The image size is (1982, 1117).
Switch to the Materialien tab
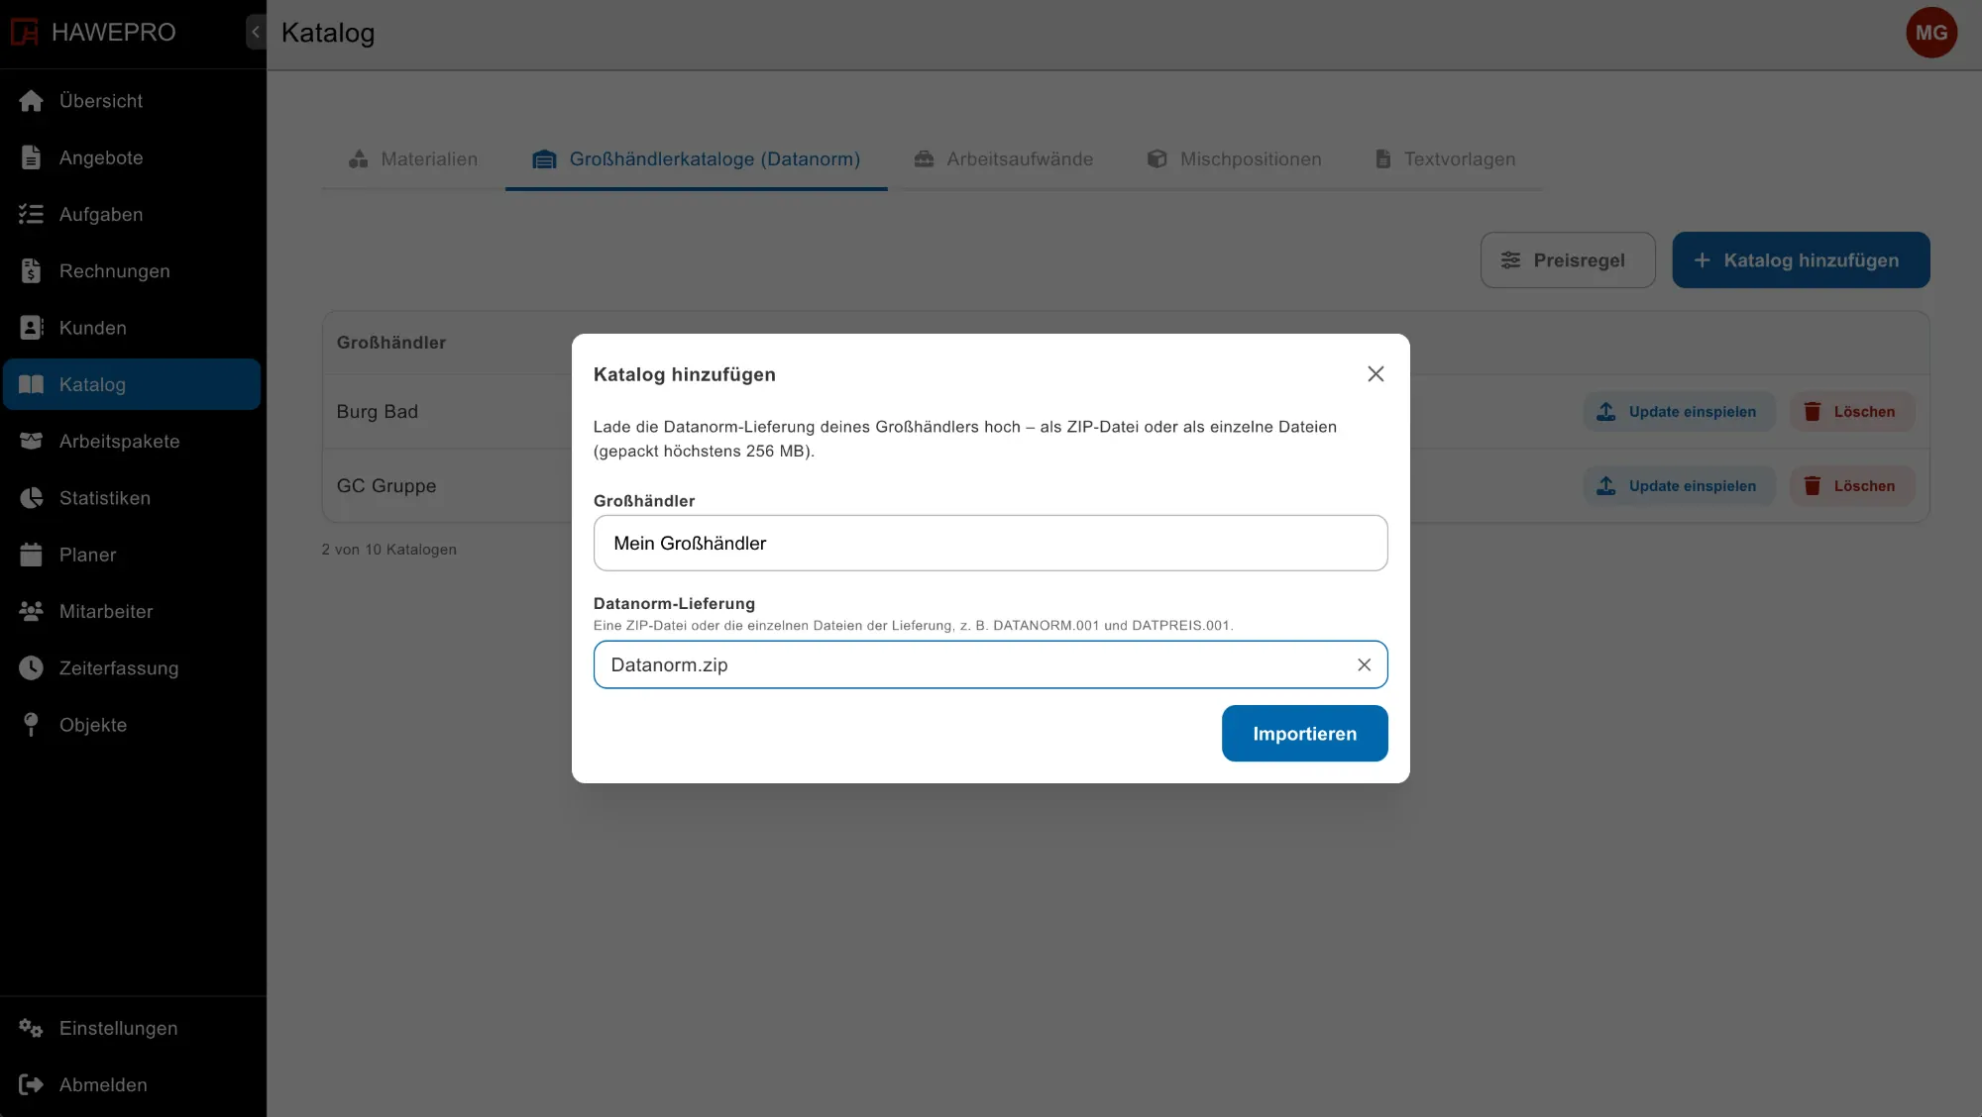coord(413,158)
